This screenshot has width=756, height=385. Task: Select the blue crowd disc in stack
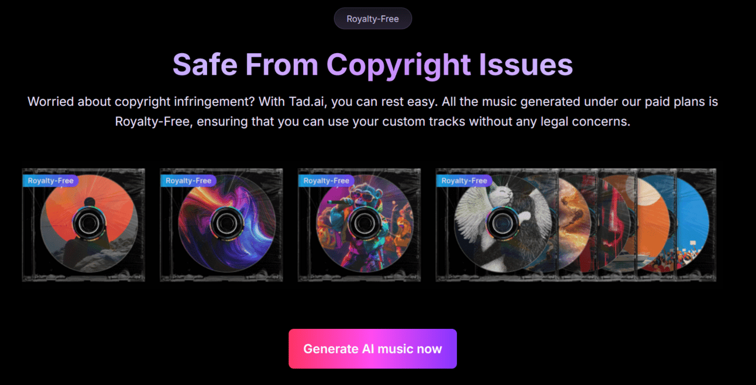click(x=693, y=225)
